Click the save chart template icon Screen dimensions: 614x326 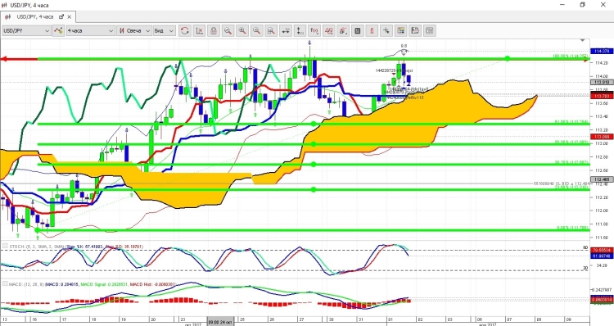tap(415, 30)
